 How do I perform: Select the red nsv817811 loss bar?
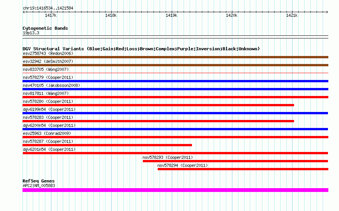tap(175, 97)
